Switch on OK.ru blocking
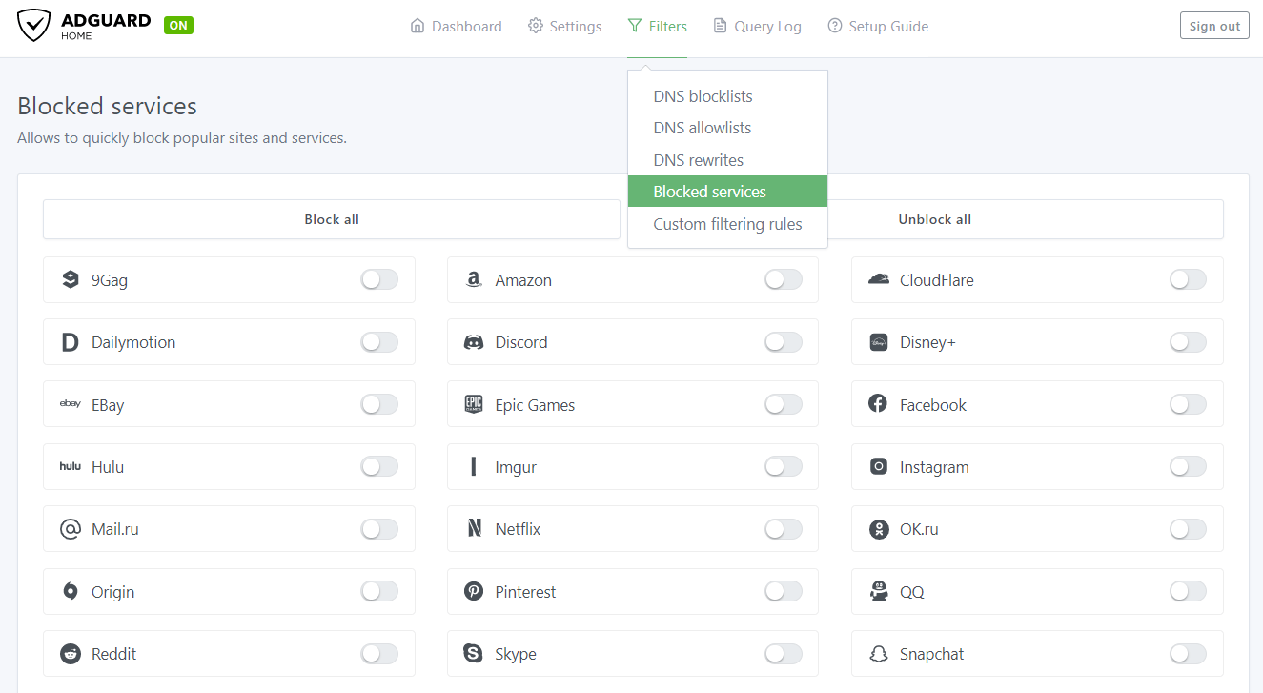The image size is (1263, 693). point(1188,529)
